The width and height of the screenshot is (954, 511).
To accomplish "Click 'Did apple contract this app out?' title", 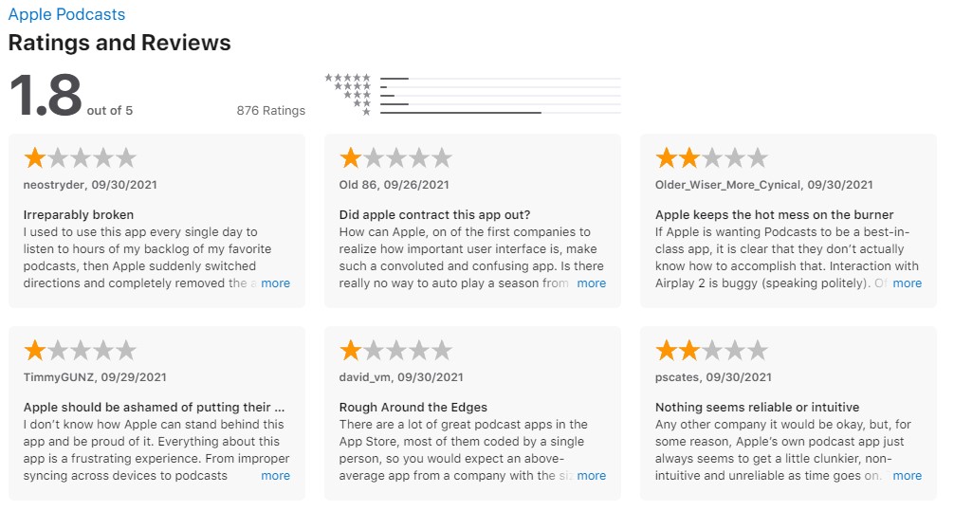I will point(434,215).
